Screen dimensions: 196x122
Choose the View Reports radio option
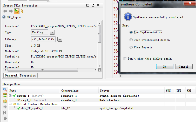[131, 48]
